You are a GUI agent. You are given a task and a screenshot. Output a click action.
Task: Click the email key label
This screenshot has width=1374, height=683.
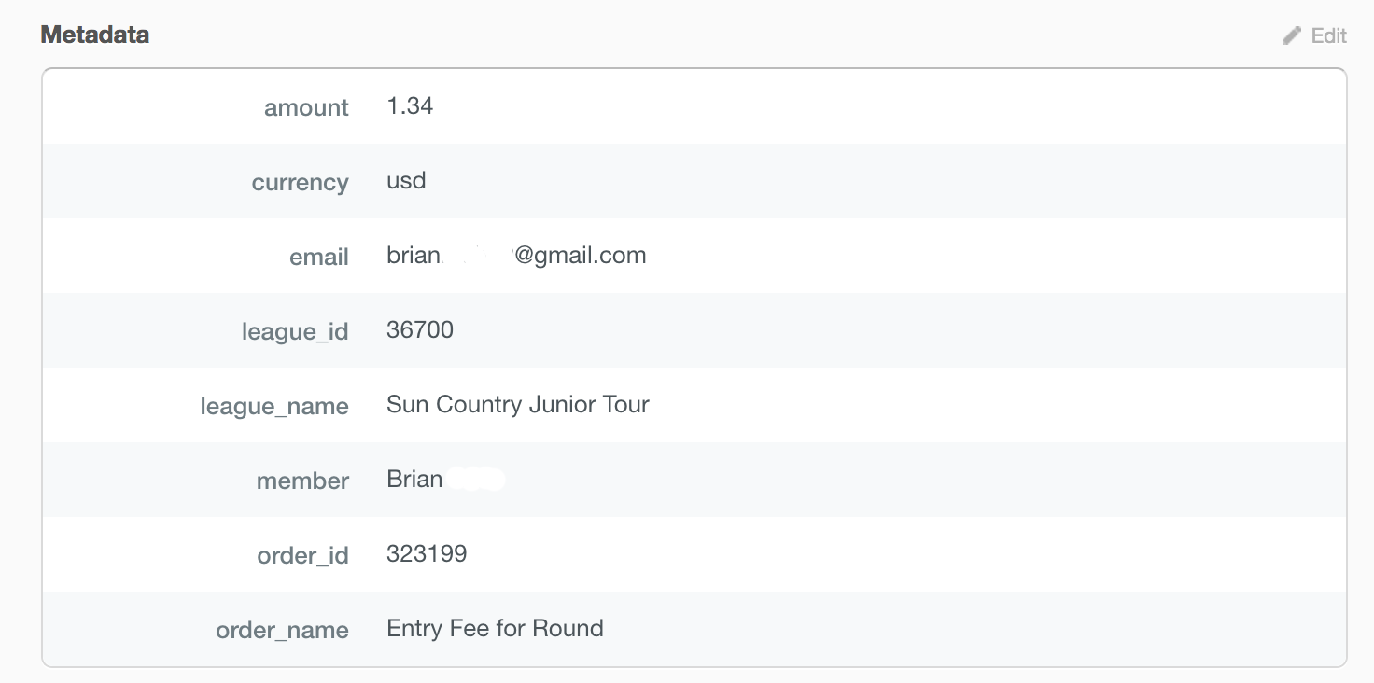[319, 258]
